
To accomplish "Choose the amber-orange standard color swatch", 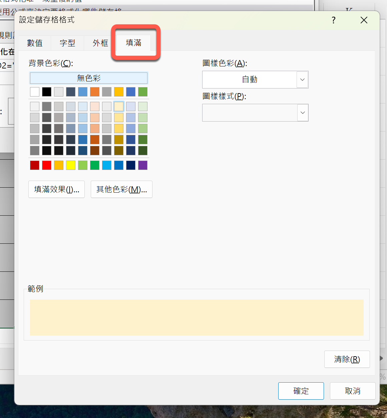I will click(x=59, y=165).
